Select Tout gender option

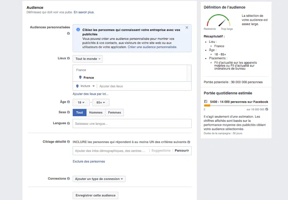[x=79, y=113]
